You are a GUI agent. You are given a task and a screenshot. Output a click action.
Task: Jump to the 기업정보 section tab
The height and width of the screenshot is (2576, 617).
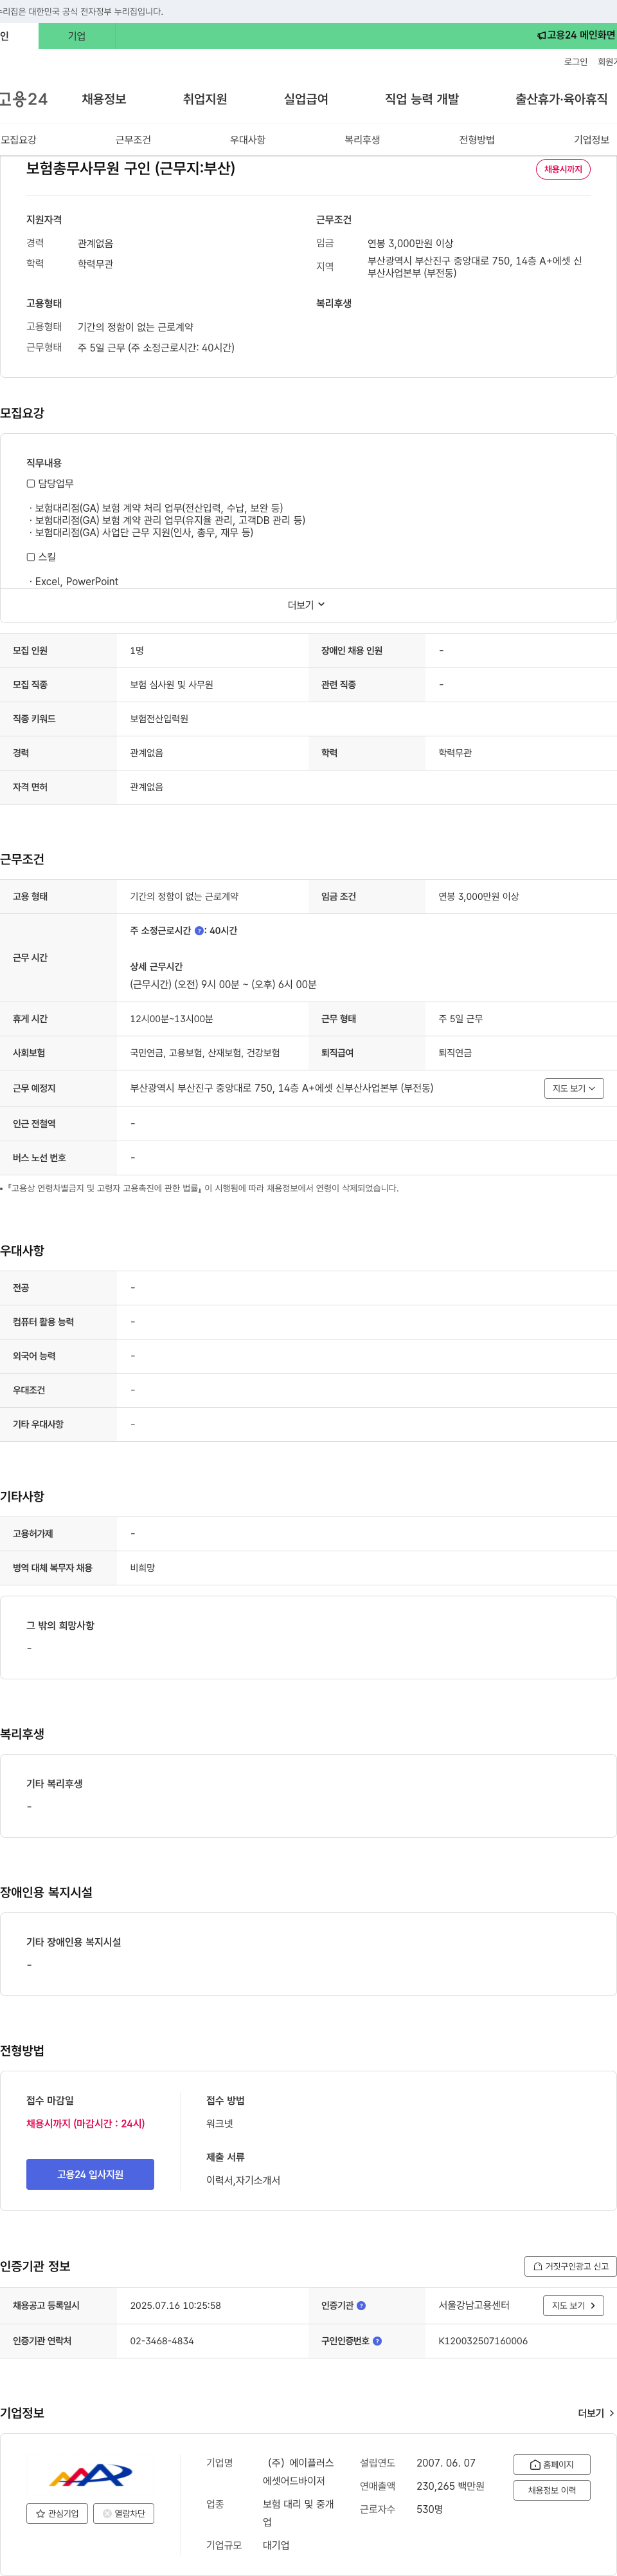pyautogui.click(x=591, y=140)
